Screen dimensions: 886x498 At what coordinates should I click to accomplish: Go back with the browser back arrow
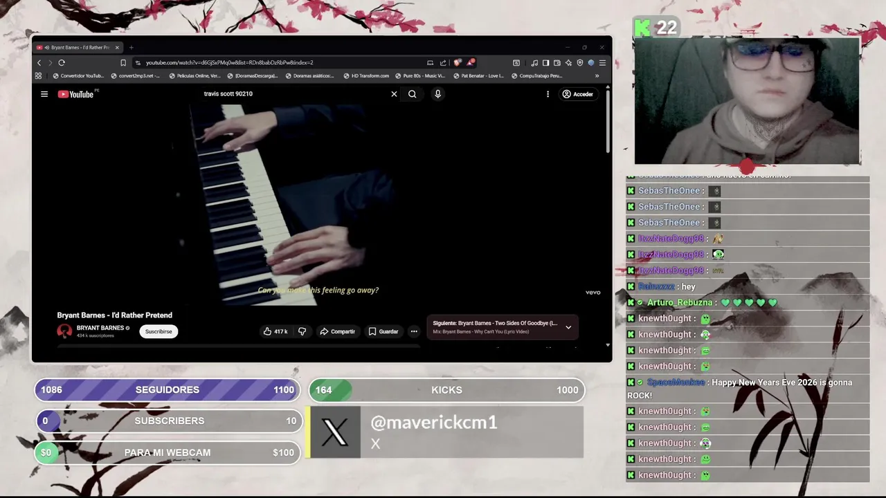point(39,62)
